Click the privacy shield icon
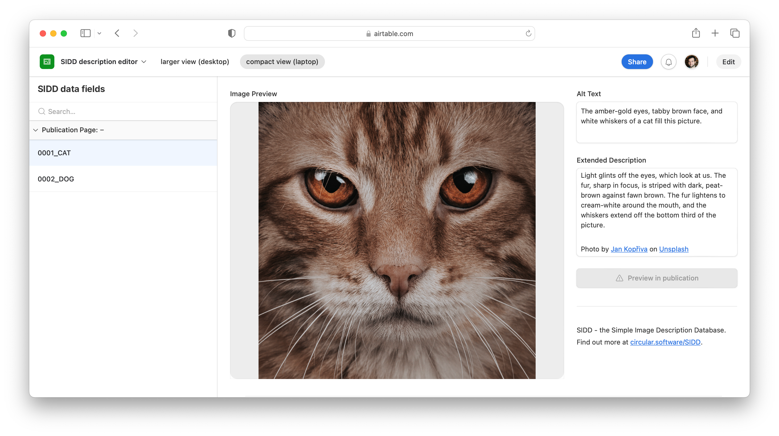Viewport: 779px width, 436px height. (232, 33)
